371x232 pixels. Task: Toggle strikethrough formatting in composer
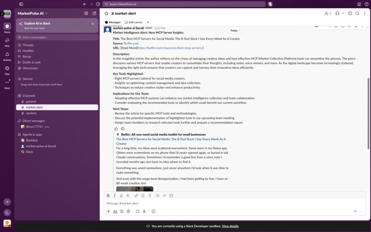[x=128, y=196]
